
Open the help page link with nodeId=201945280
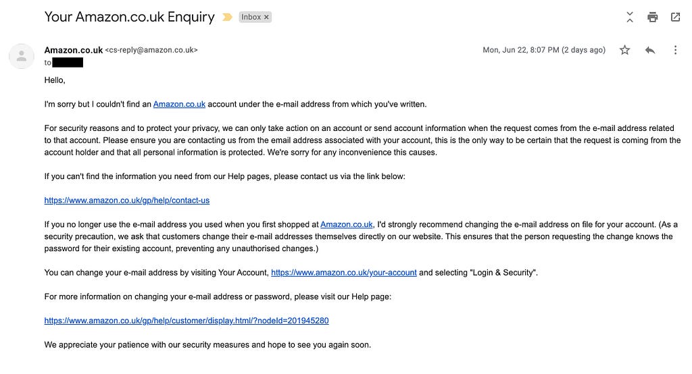click(187, 321)
